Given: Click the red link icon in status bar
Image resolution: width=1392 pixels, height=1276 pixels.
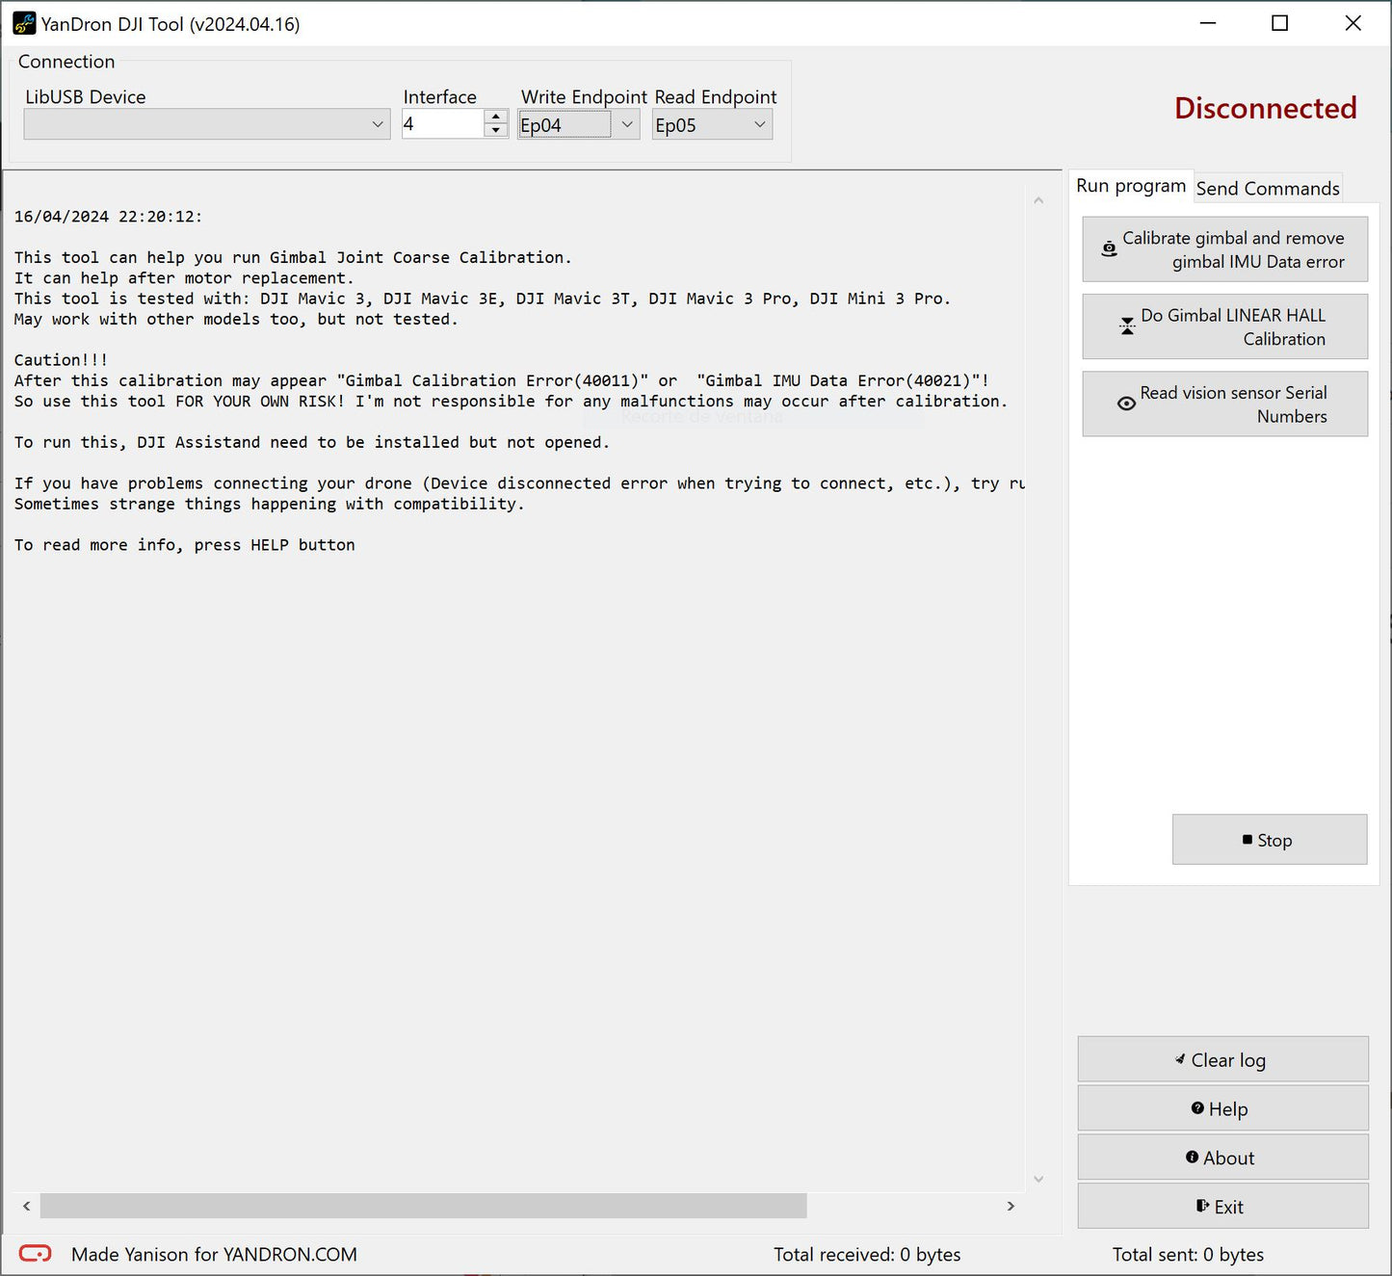Looking at the screenshot, I should tap(36, 1253).
